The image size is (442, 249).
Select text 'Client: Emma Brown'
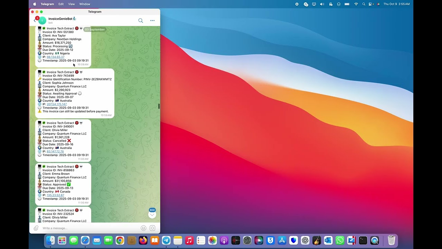point(56,174)
